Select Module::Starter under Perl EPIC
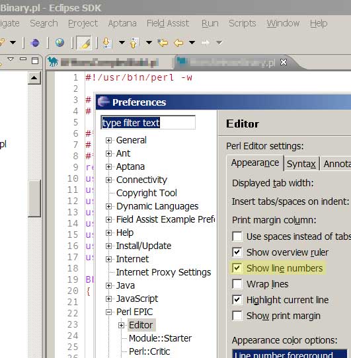 pos(160,338)
